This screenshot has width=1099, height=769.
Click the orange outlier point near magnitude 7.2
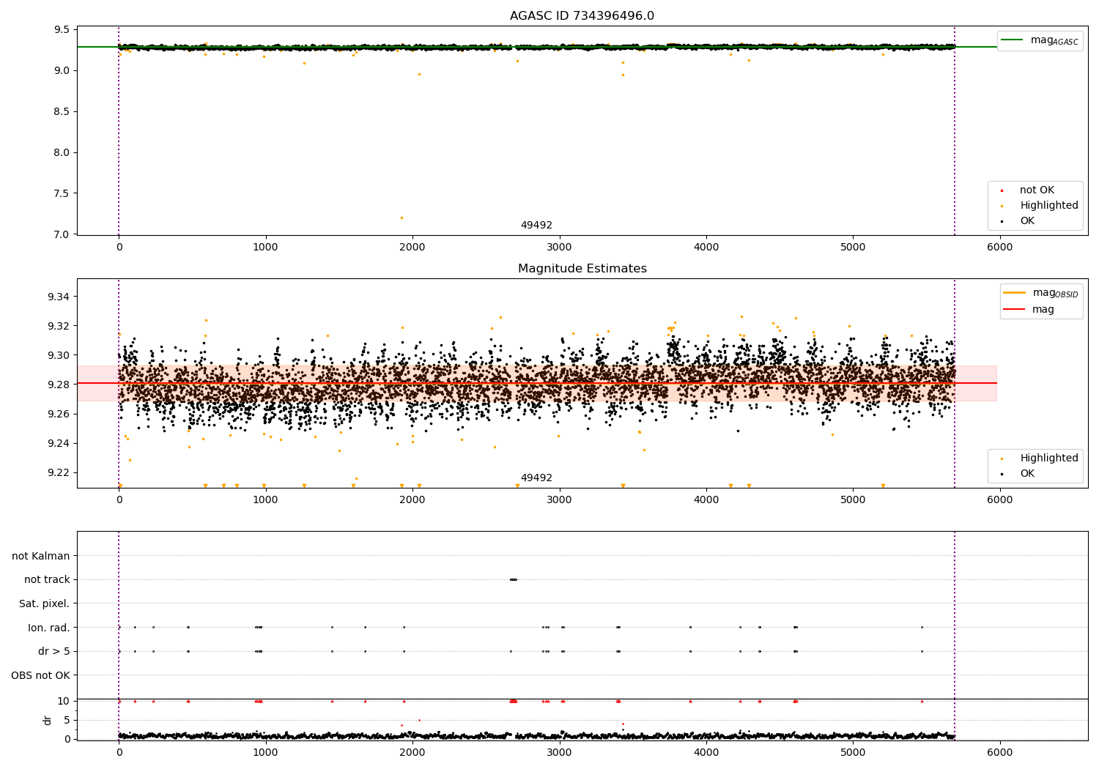click(402, 218)
